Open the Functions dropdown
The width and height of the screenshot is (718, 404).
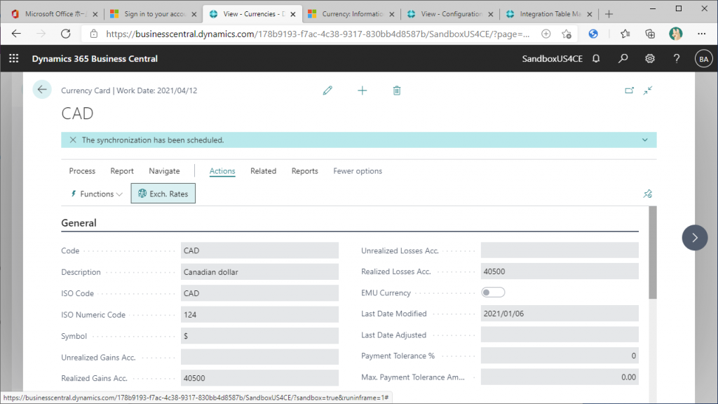pos(97,194)
